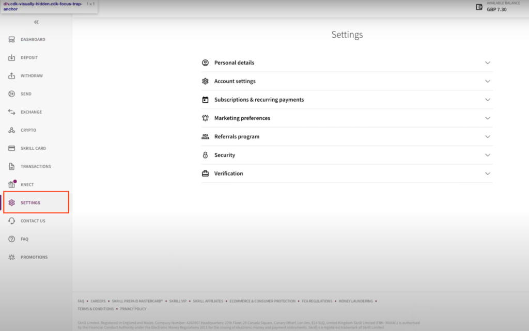
Task: Expand Personal details with its chevron
Action: 488,62
